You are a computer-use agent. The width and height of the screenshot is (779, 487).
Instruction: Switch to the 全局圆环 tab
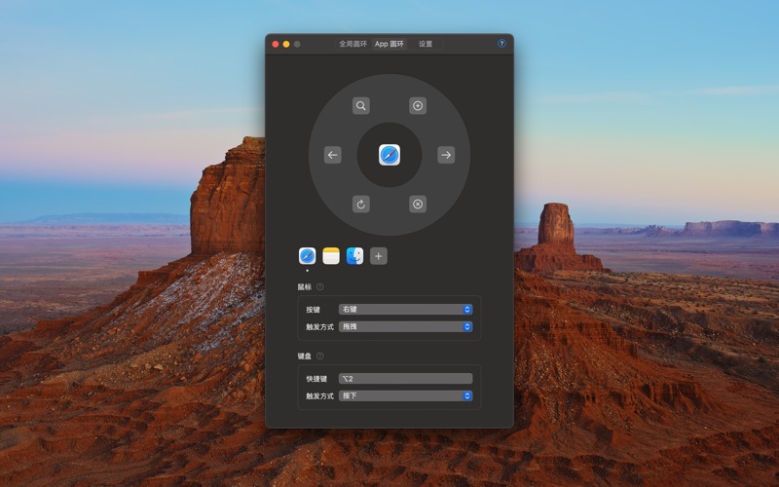click(352, 44)
